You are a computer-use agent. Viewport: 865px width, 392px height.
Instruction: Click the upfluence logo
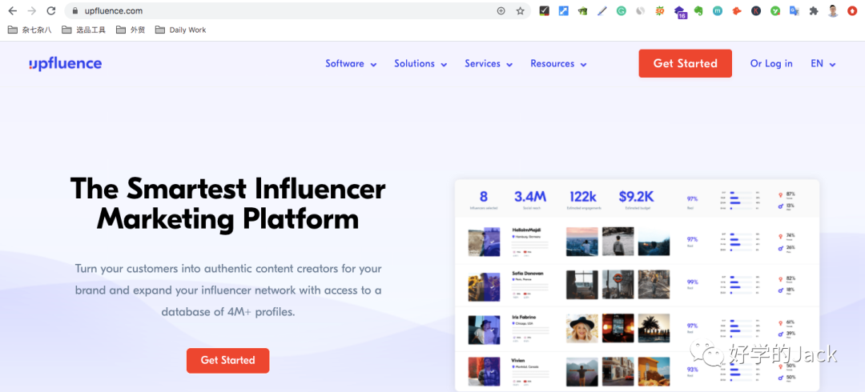pyautogui.click(x=66, y=64)
